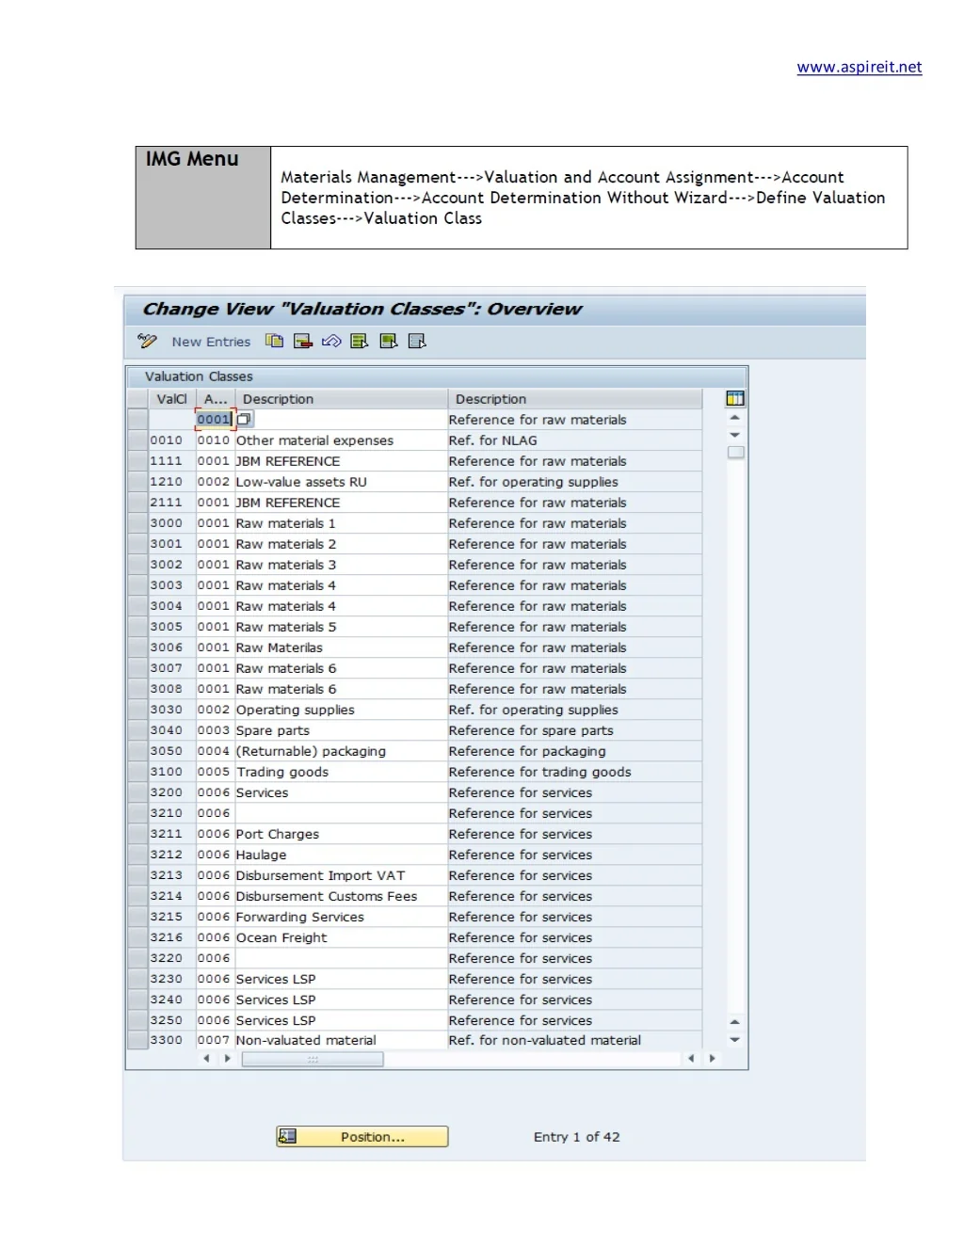Click the Copy As toolbar icon
Viewport: 964px width, 1247px height.
click(x=274, y=341)
